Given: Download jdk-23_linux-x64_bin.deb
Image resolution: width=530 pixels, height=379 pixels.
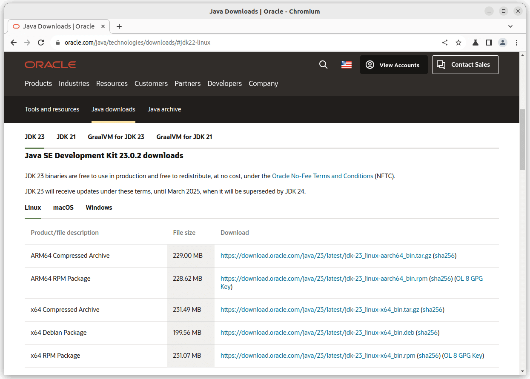Looking at the screenshot, I should (317, 333).
